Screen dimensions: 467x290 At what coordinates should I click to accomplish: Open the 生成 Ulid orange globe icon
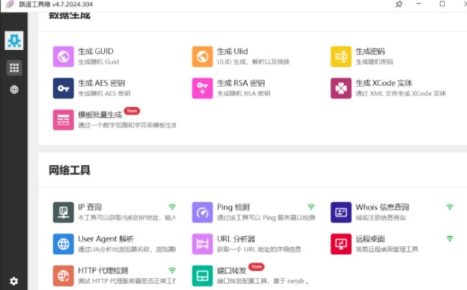(202, 57)
